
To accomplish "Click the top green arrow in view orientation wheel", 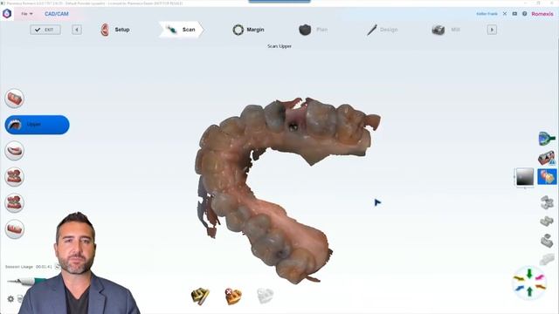I will pyautogui.click(x=529, y=274).
